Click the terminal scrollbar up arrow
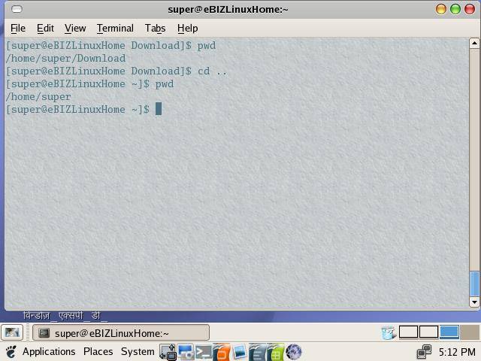 [474, 44]
